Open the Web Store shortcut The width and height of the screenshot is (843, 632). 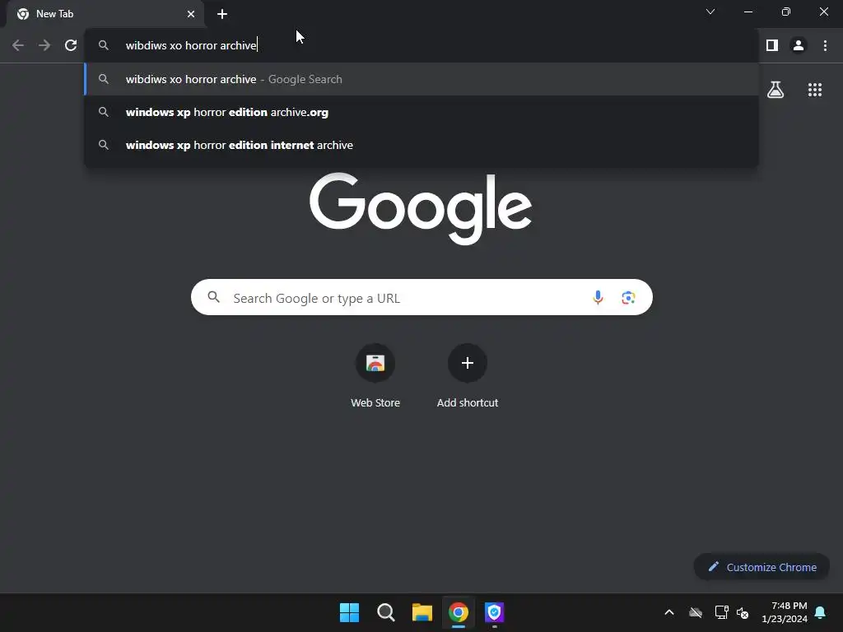click(375, 374)
